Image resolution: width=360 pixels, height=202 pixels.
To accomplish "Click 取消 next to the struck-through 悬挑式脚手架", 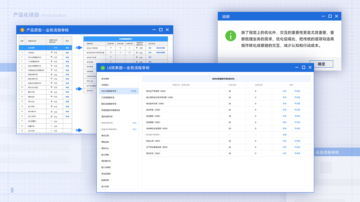I will 134,123.
